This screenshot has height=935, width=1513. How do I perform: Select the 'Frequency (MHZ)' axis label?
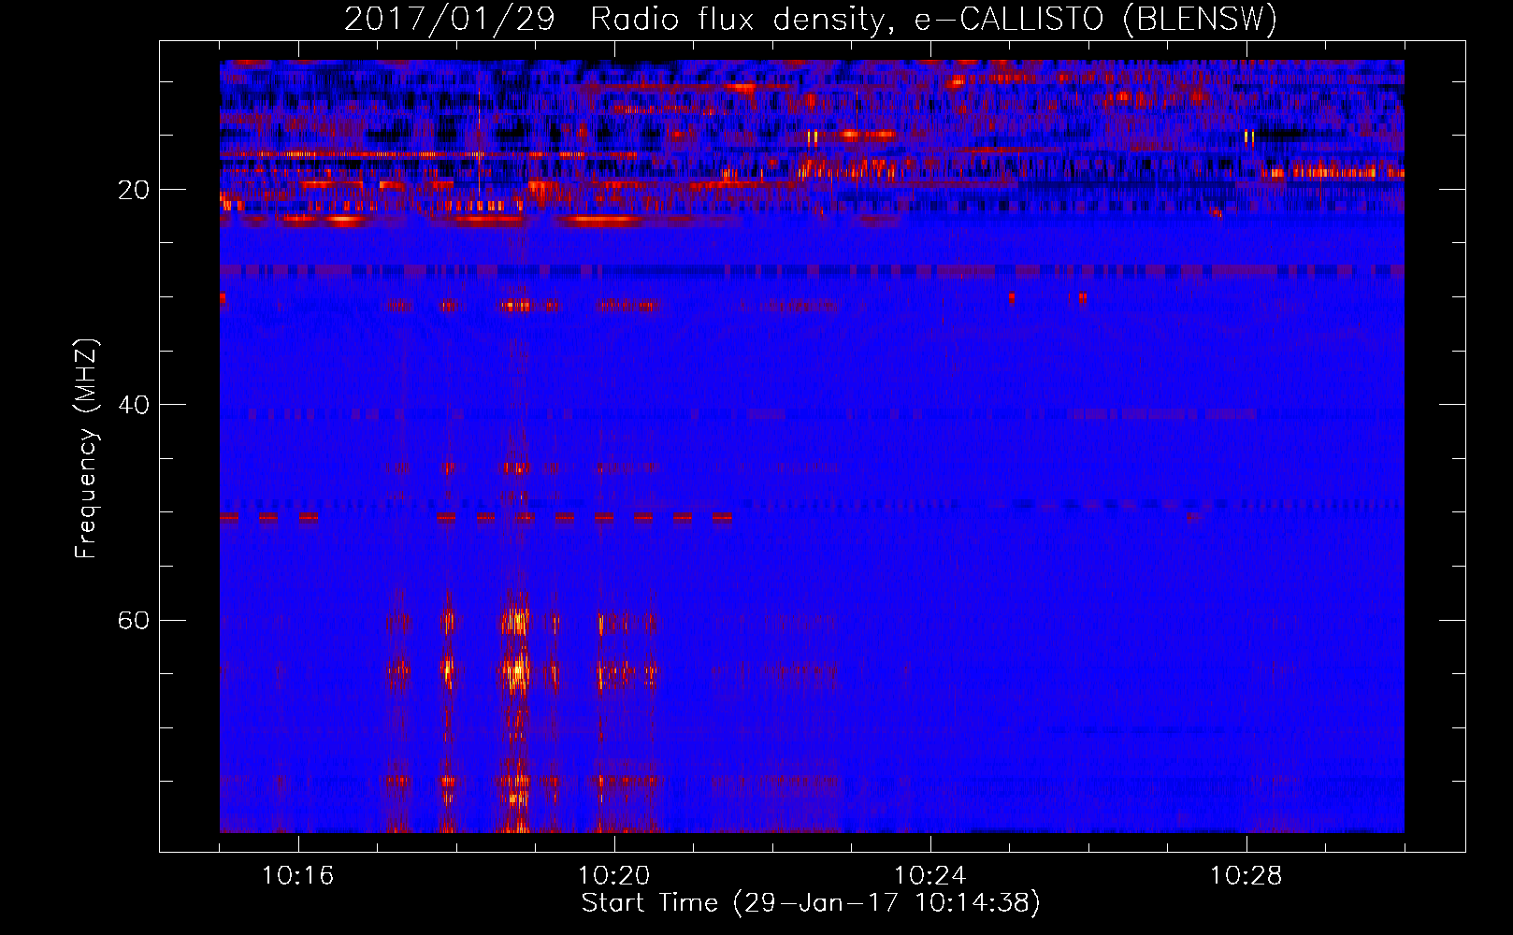pyautogui.click(x=86, y=449)
